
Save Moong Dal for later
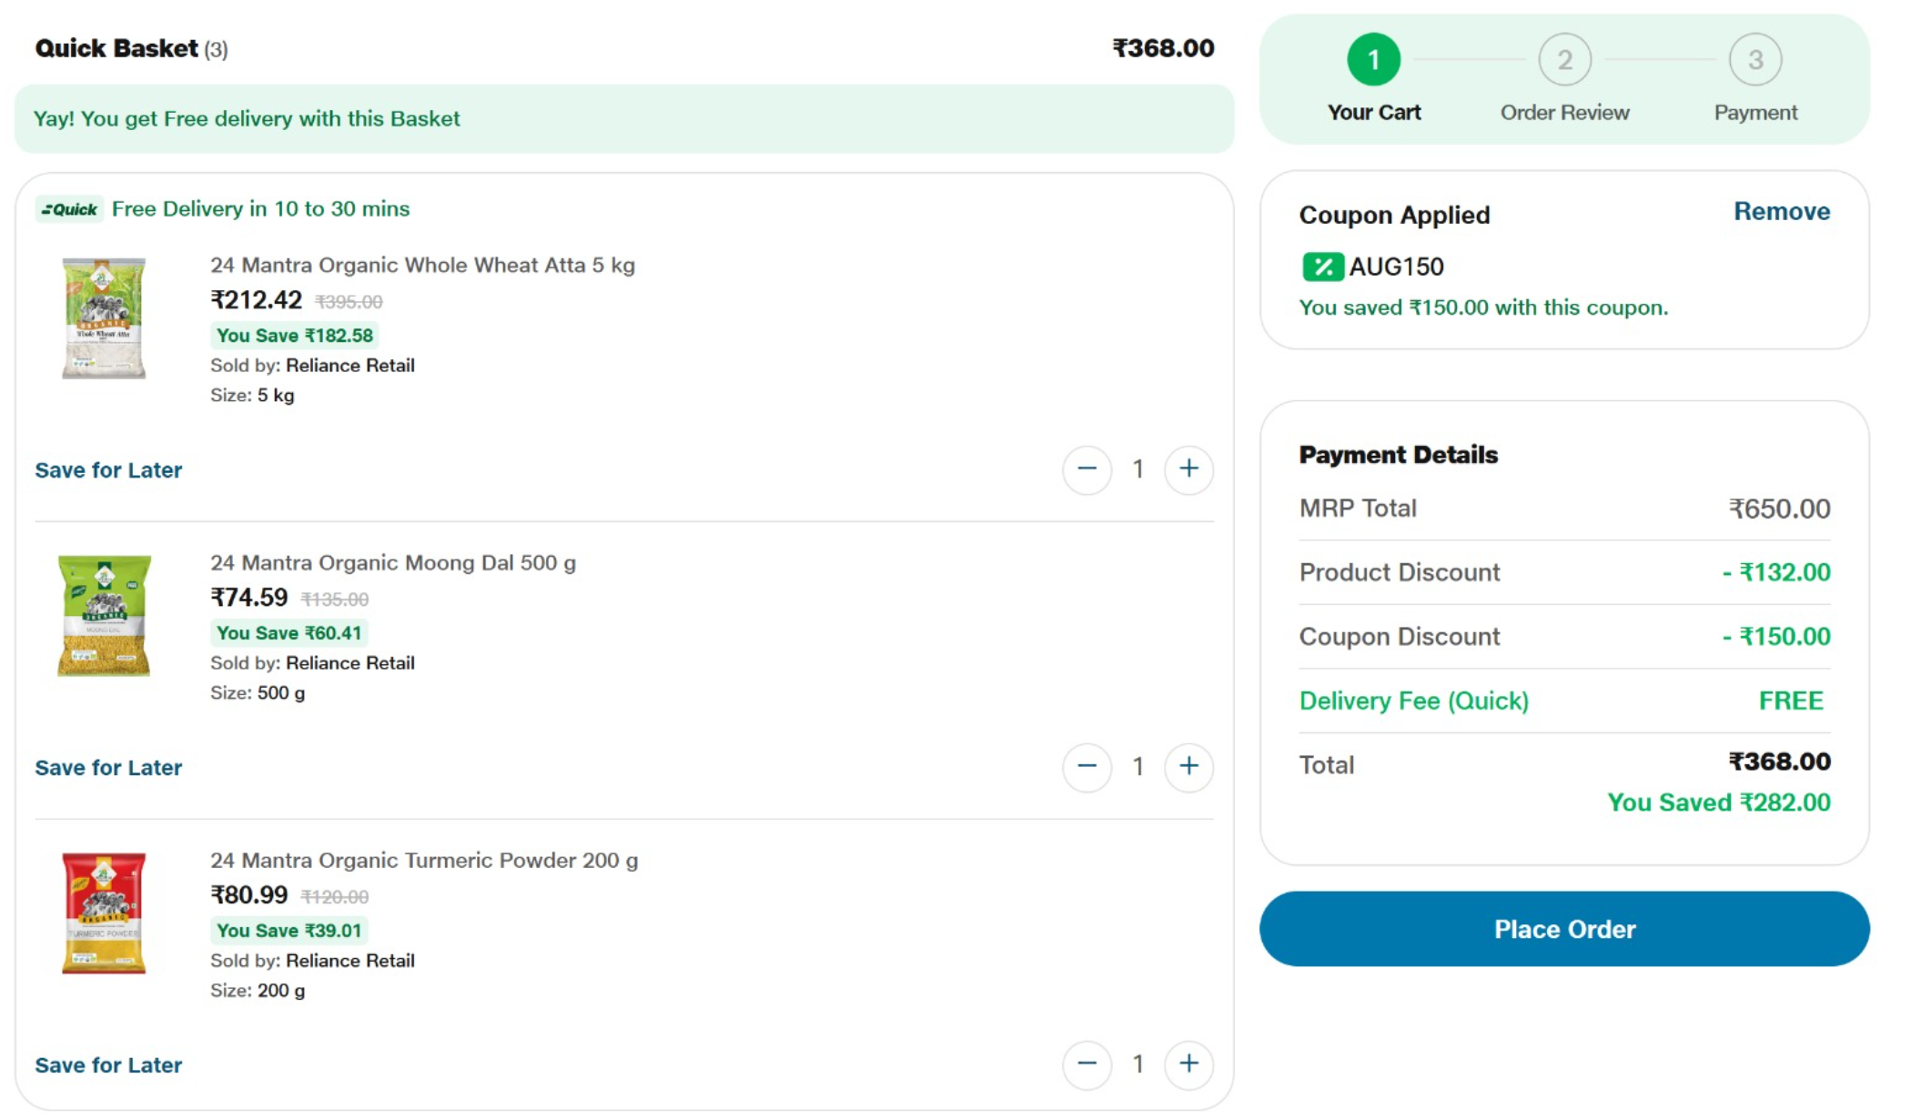click(108, 768)
